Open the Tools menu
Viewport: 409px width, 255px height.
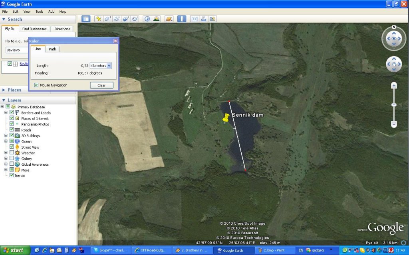pyautogui.click(x=39, y=12)
